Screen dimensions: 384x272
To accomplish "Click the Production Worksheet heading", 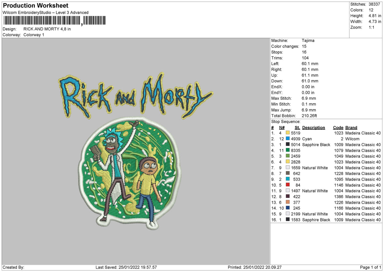I will 36,6.
